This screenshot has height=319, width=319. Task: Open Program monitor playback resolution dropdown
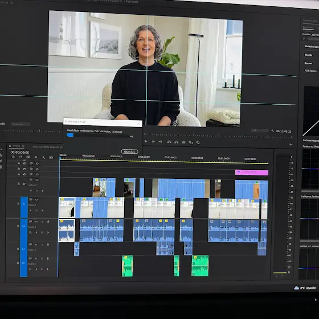260,130
